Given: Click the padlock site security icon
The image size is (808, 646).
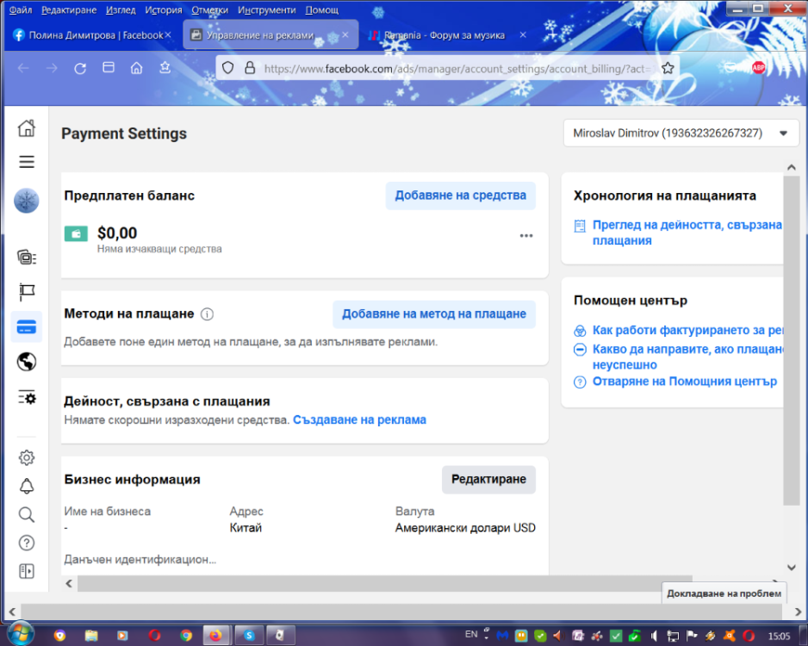Looking at the screenshot, I should click(250, 68).
